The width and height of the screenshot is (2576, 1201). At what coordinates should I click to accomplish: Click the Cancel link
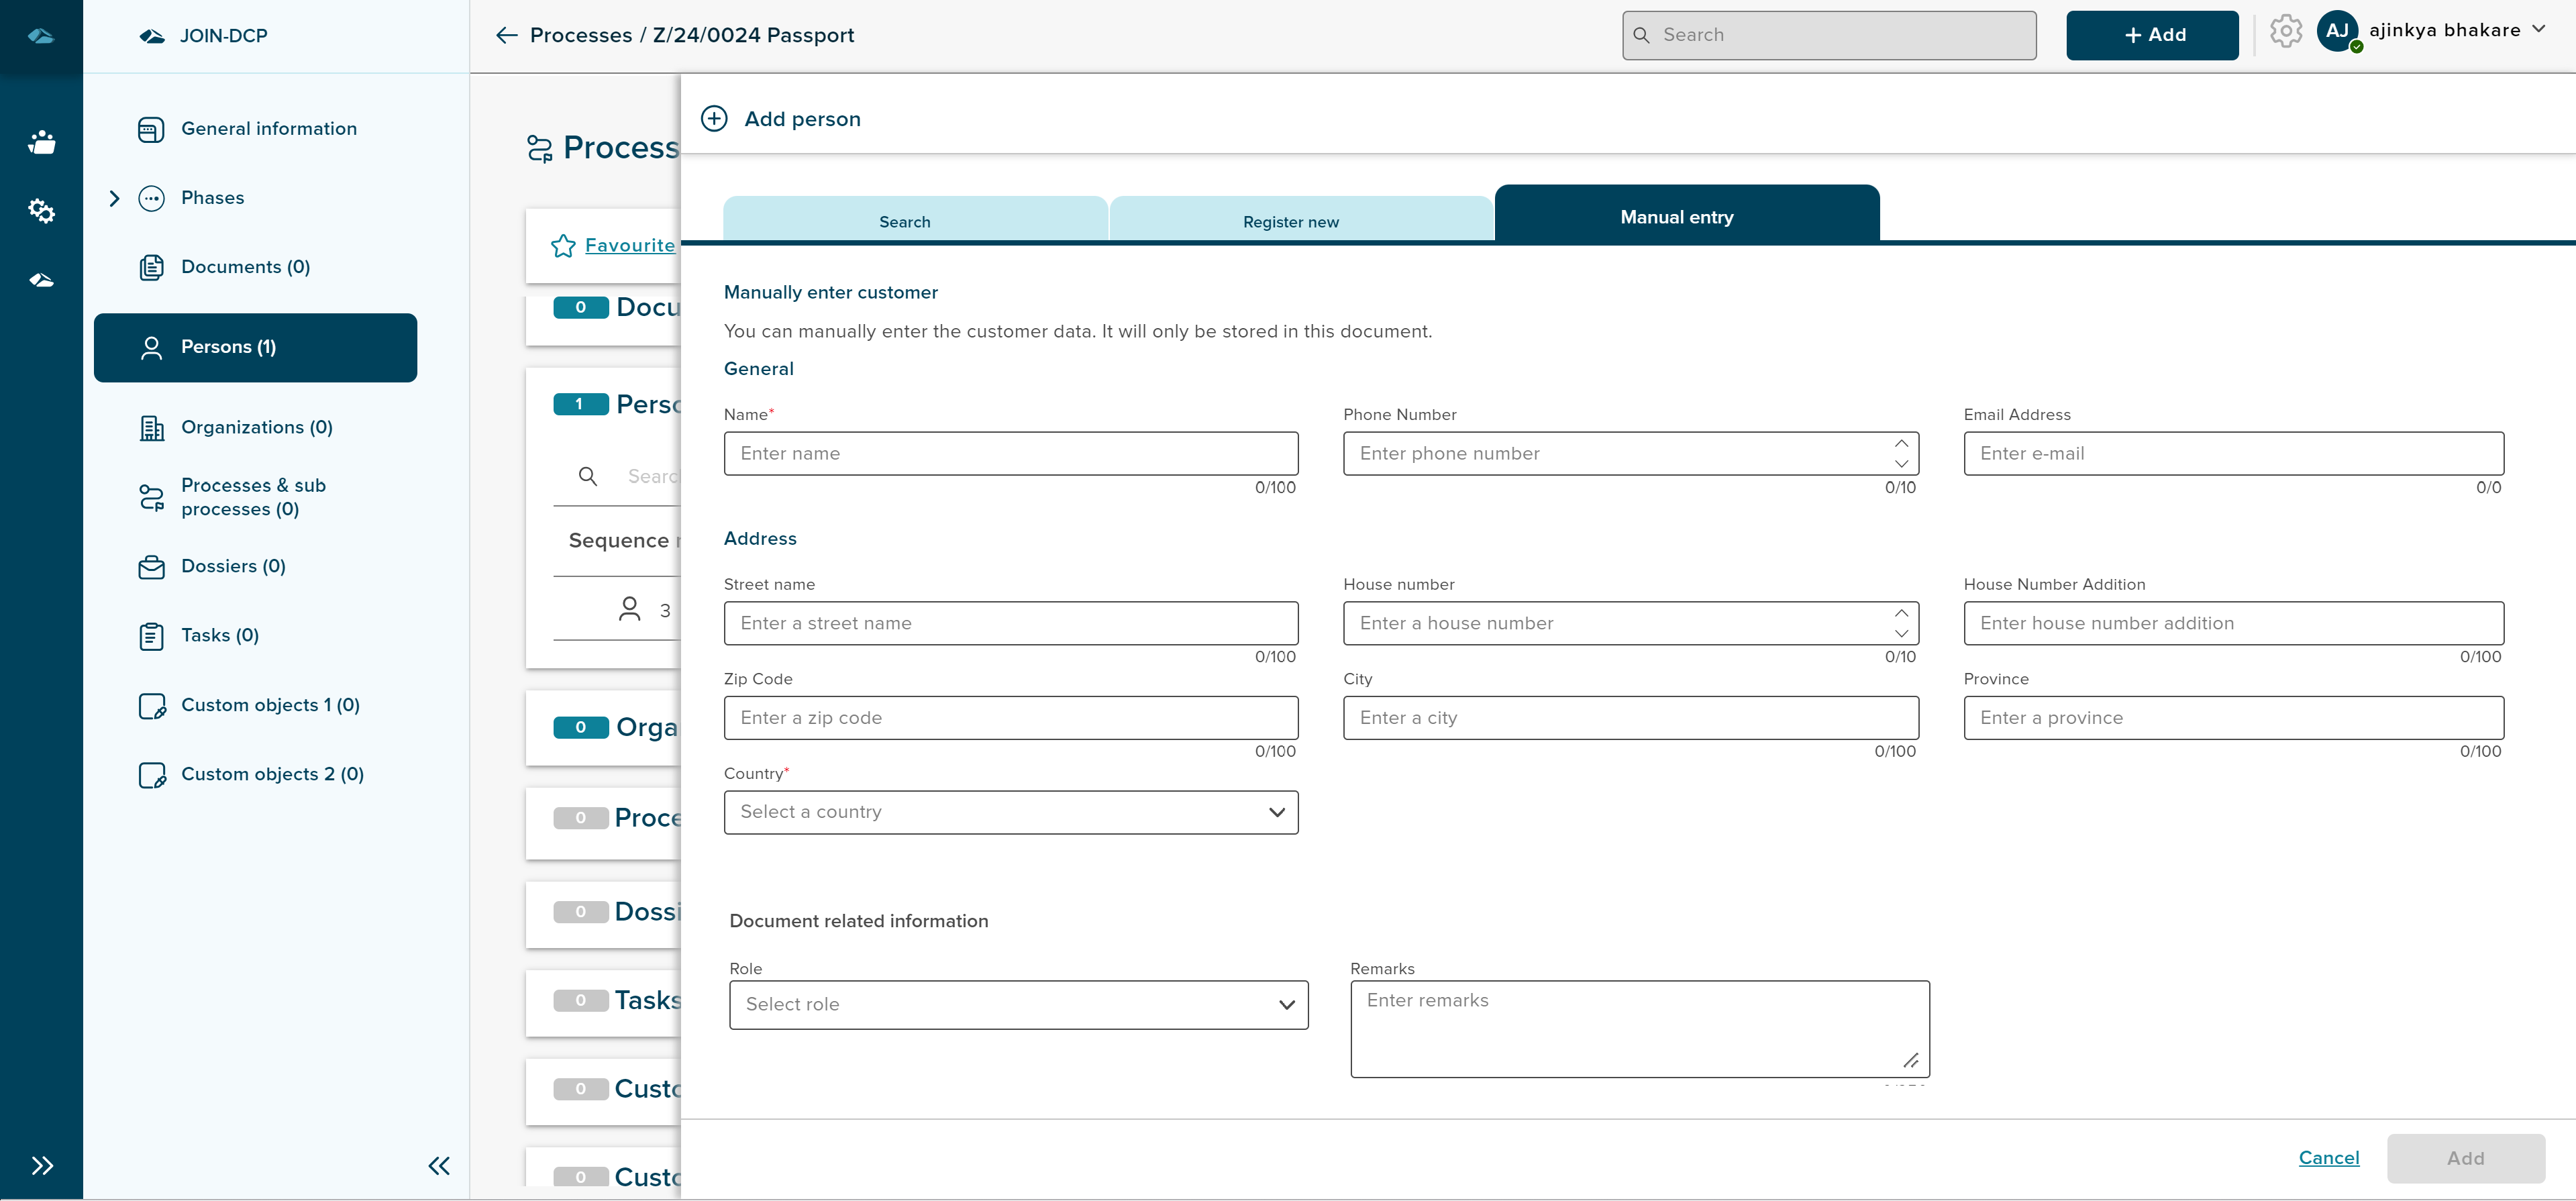coord(2328,1157)
